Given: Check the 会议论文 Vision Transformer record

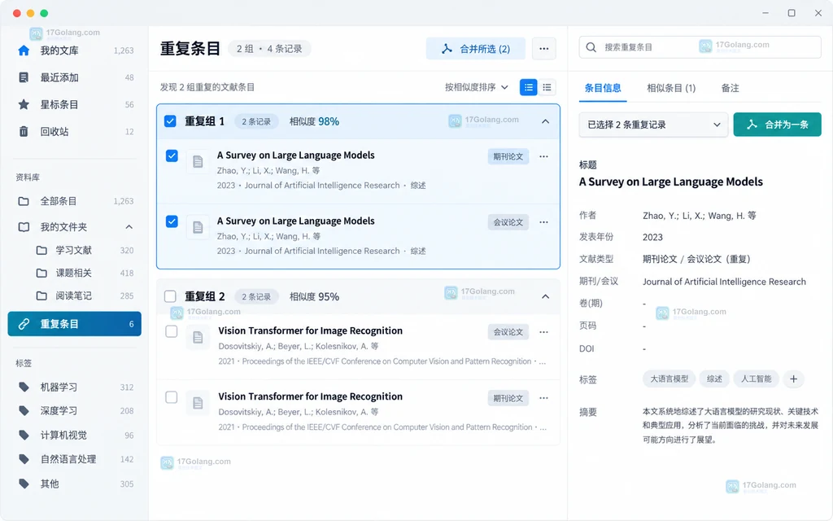Looking at the screenshot, I should coord(171,331).
